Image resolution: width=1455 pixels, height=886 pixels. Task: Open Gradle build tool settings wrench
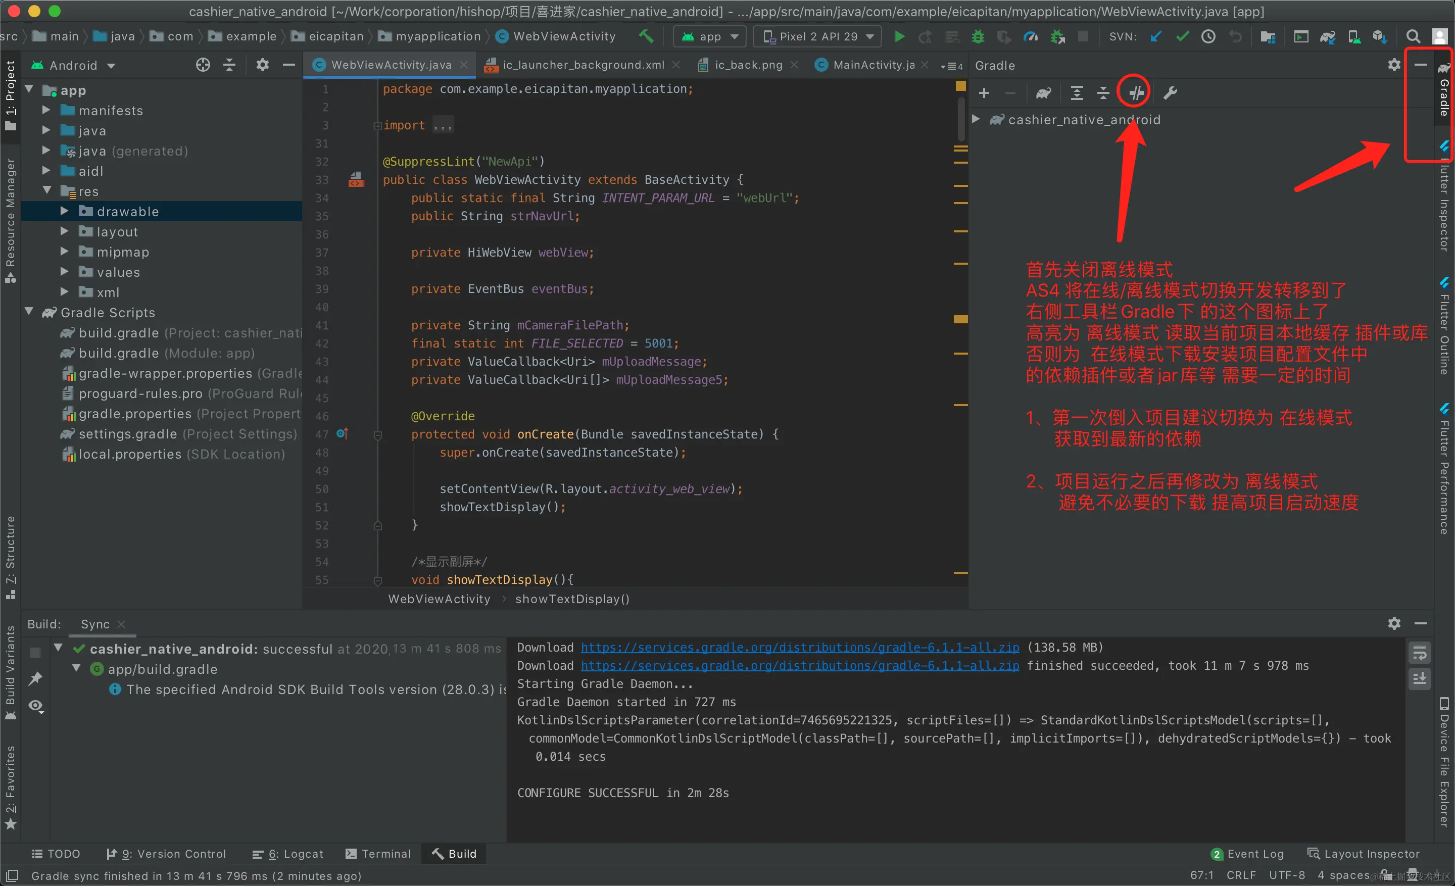pyautogui.click(x=1170, y=92)
